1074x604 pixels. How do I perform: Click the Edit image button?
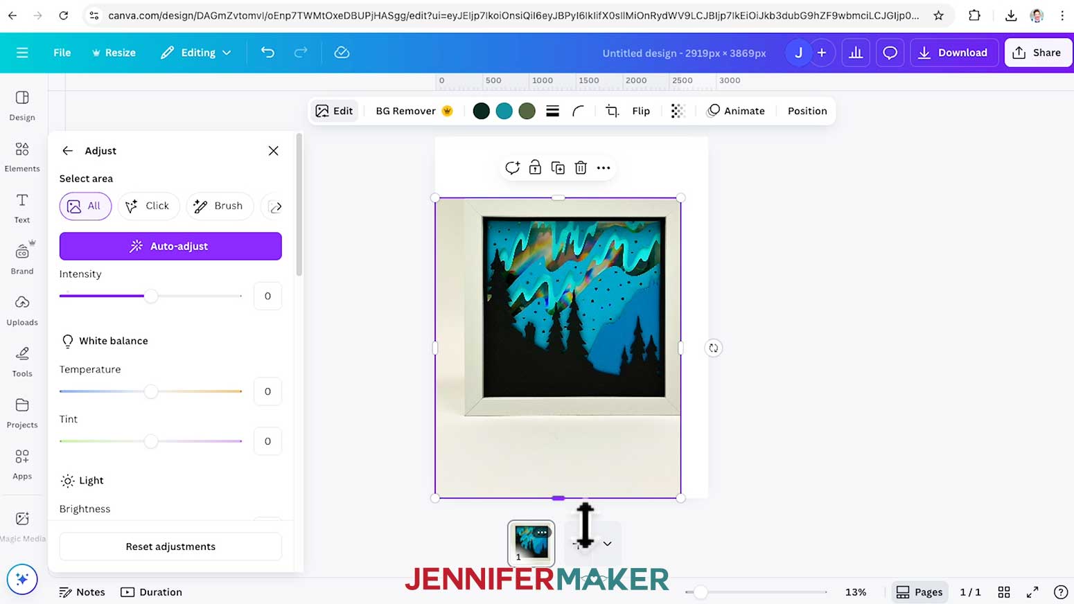point(334,111)
